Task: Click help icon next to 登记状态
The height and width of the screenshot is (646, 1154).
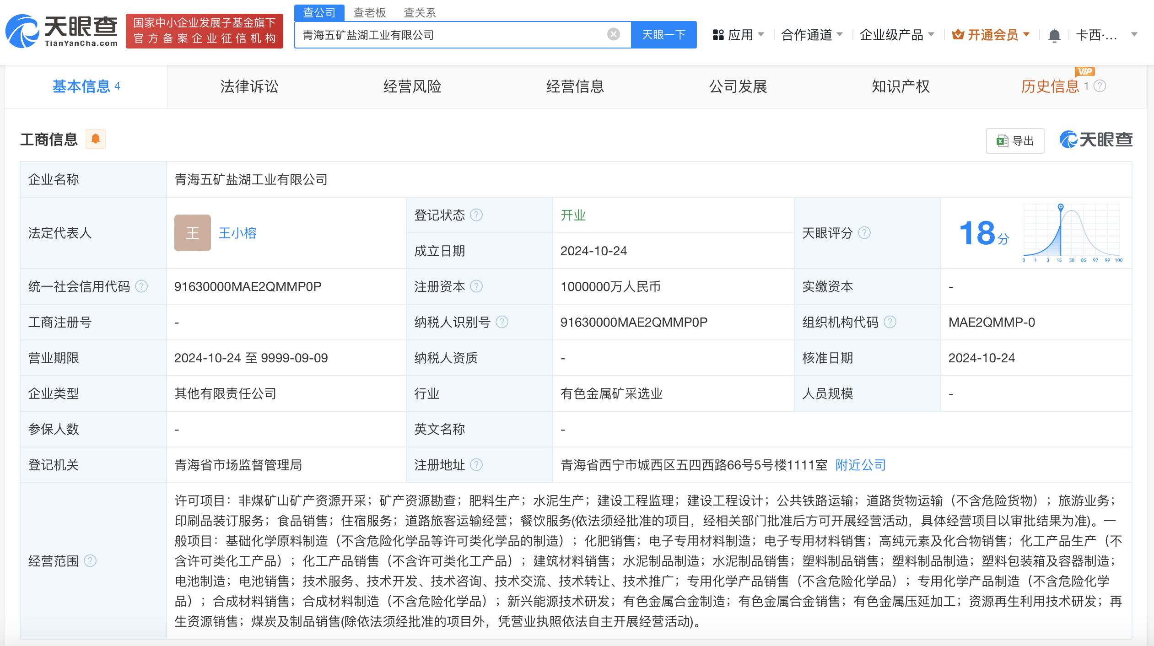Action: point(476,215)
